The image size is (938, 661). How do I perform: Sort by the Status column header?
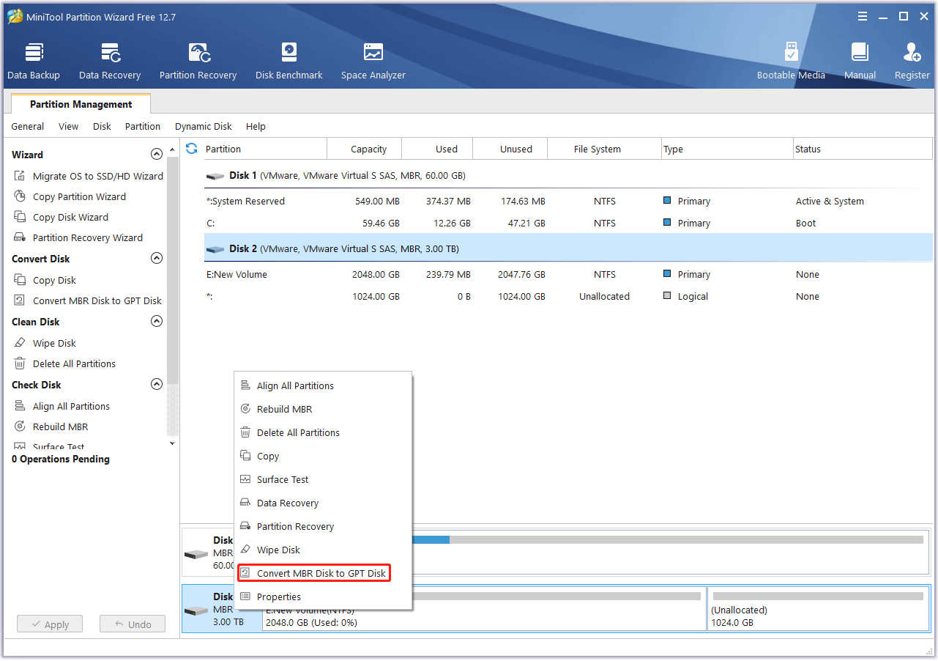(863, 149)
